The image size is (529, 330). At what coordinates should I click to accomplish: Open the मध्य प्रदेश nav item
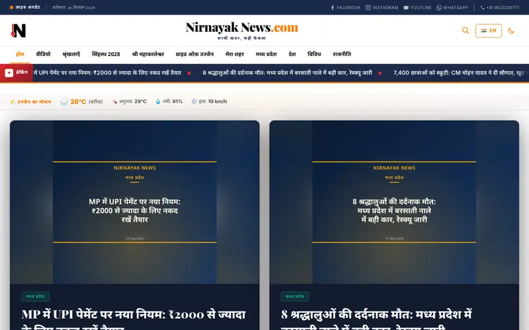click(266, 54)
